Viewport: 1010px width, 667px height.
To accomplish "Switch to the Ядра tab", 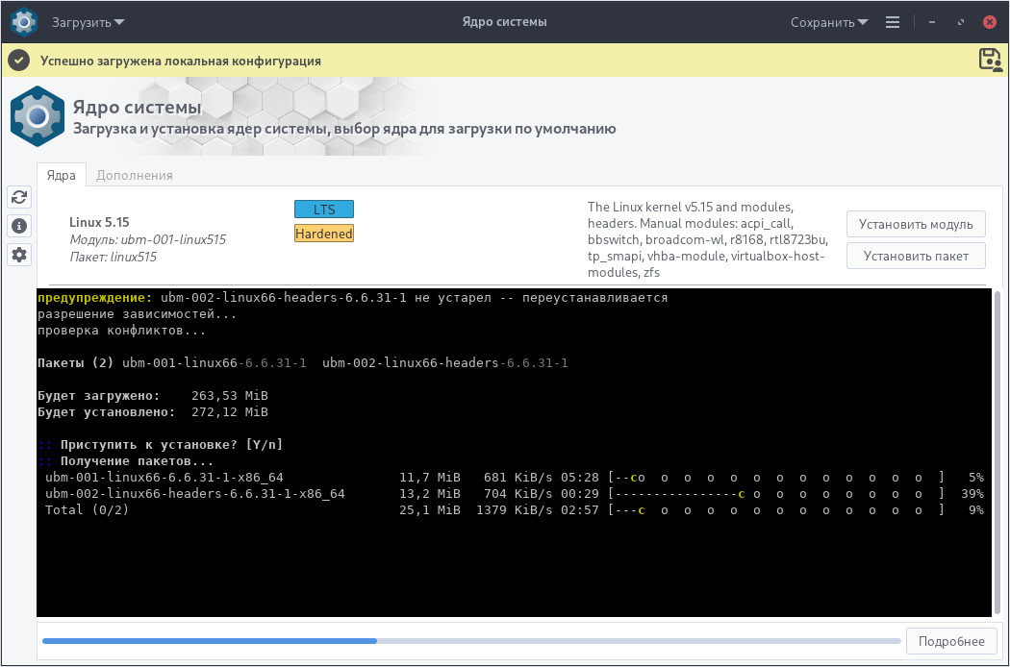I will click(62, 175).
